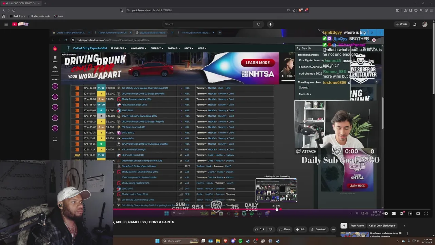Switch to theater mode
This screenshot has height=245, width=435.
point(418,213)
